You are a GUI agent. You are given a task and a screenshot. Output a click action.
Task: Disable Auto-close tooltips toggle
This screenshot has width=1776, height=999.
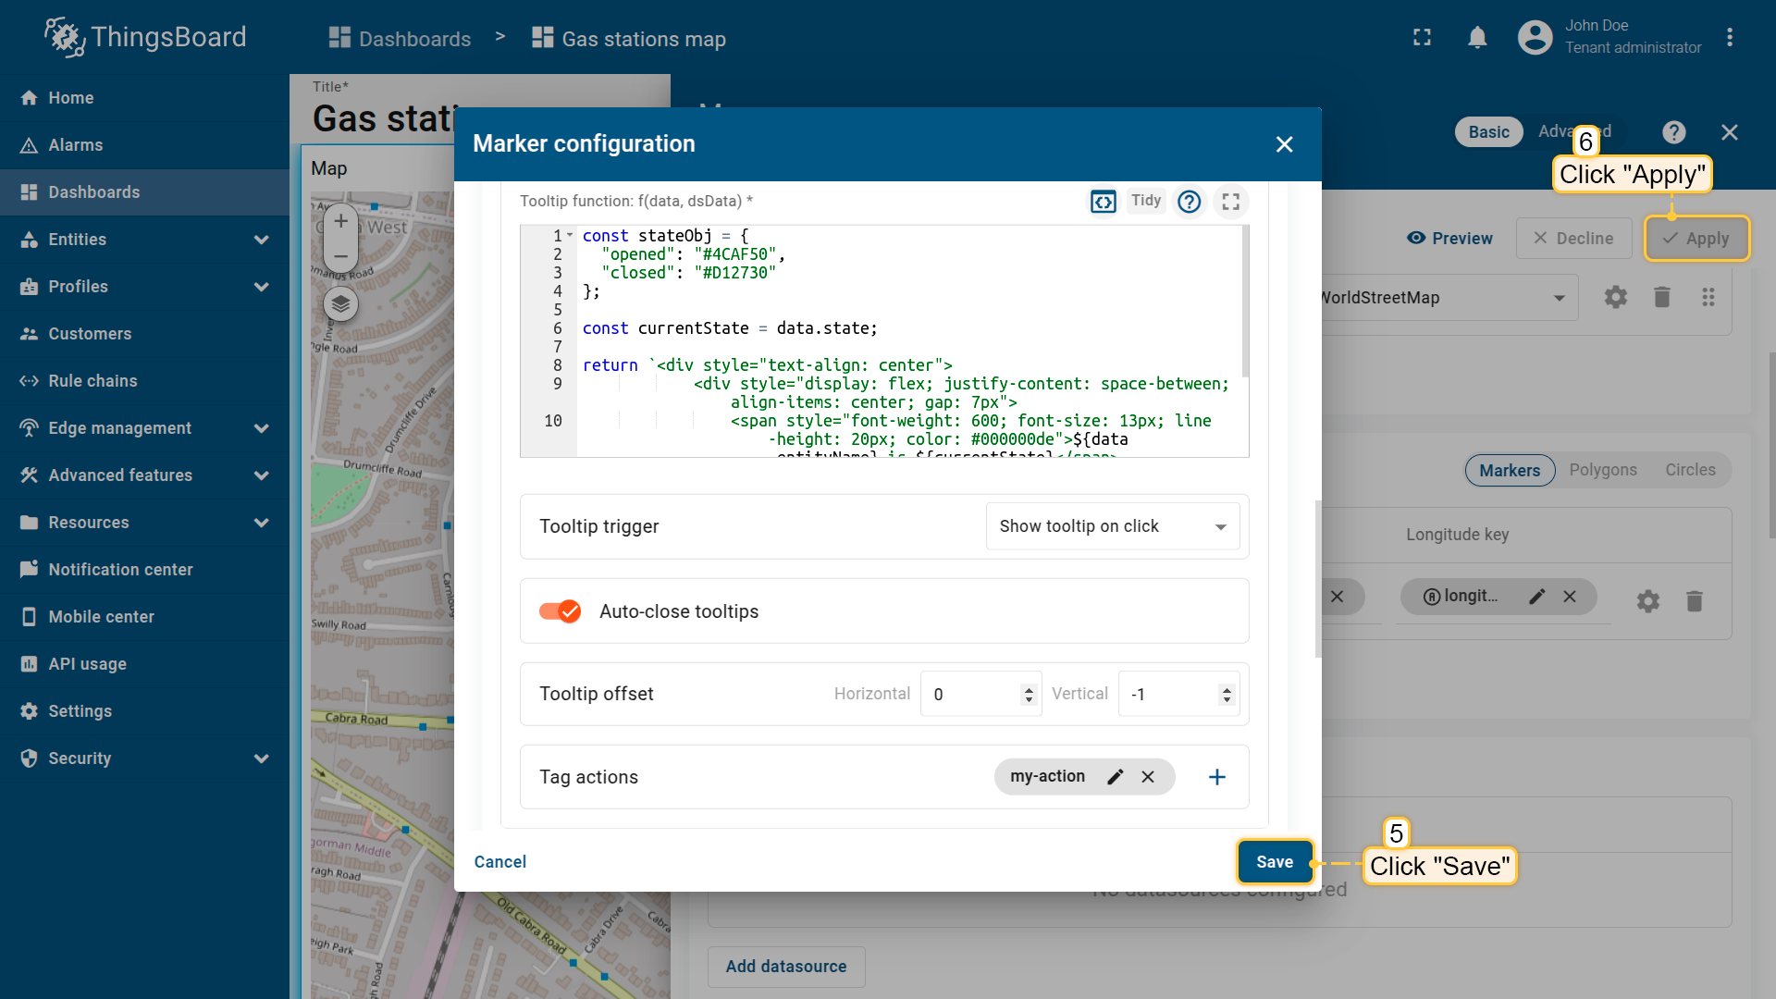coord(560,611)
